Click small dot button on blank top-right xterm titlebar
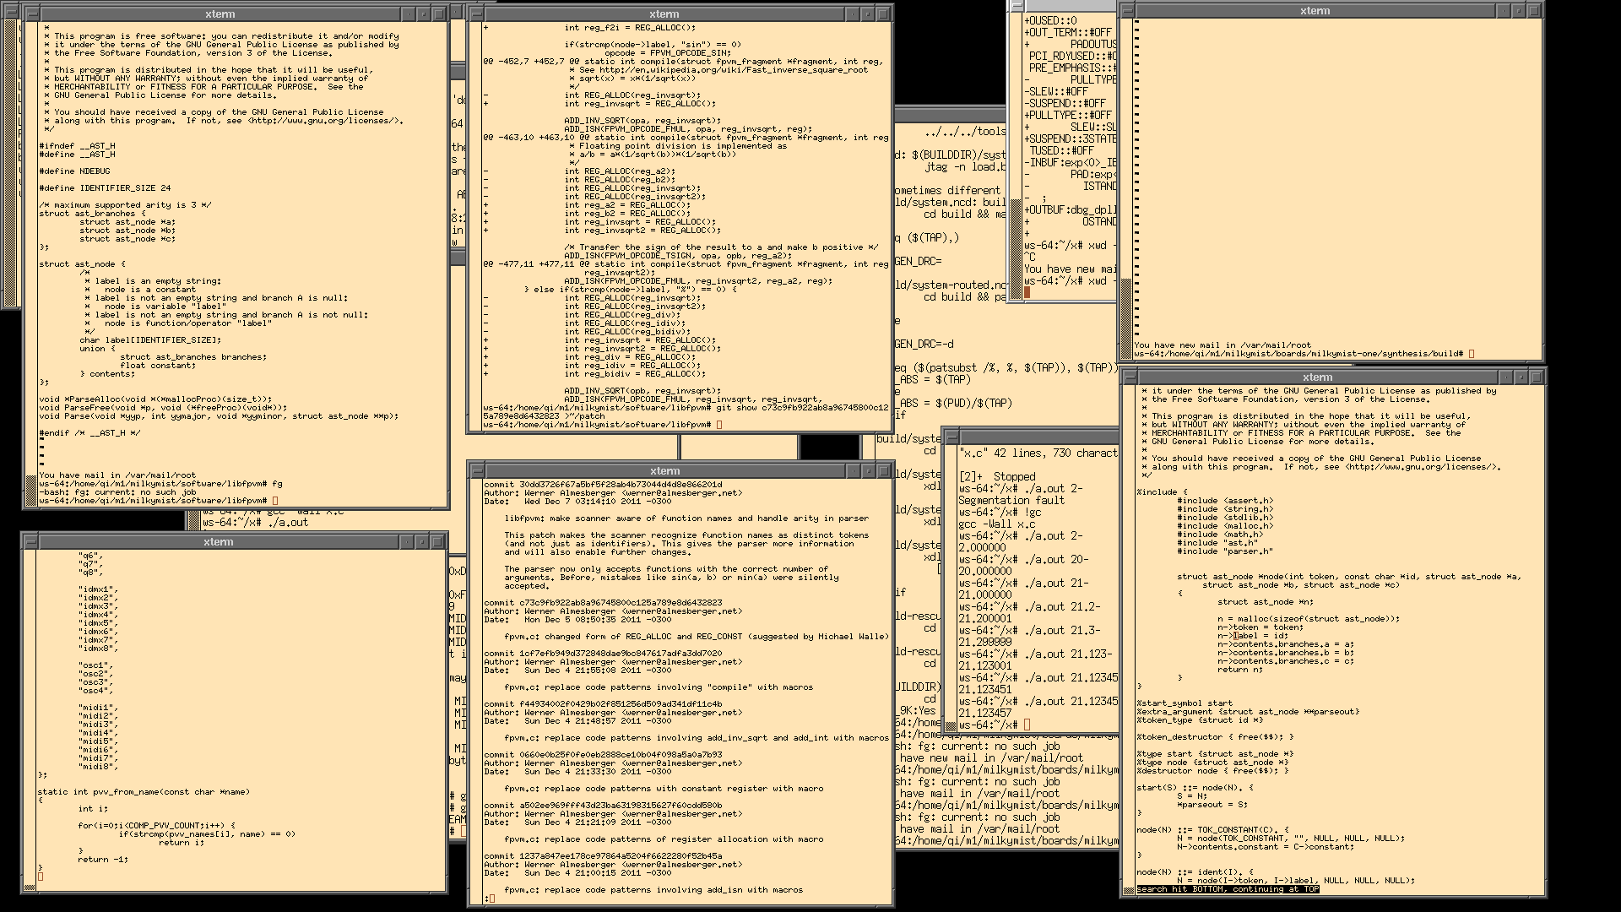Viewport: 1621px width, 912px height. 1503,11
